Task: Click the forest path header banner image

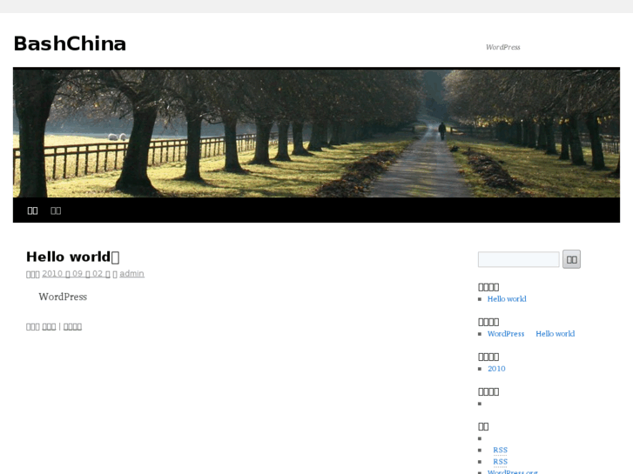Action: (x=316, y=133)
